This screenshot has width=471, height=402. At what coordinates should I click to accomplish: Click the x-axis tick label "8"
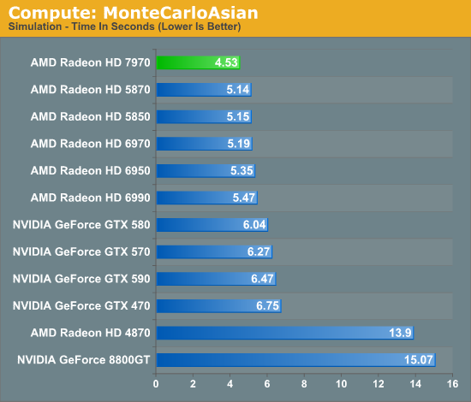304,384
